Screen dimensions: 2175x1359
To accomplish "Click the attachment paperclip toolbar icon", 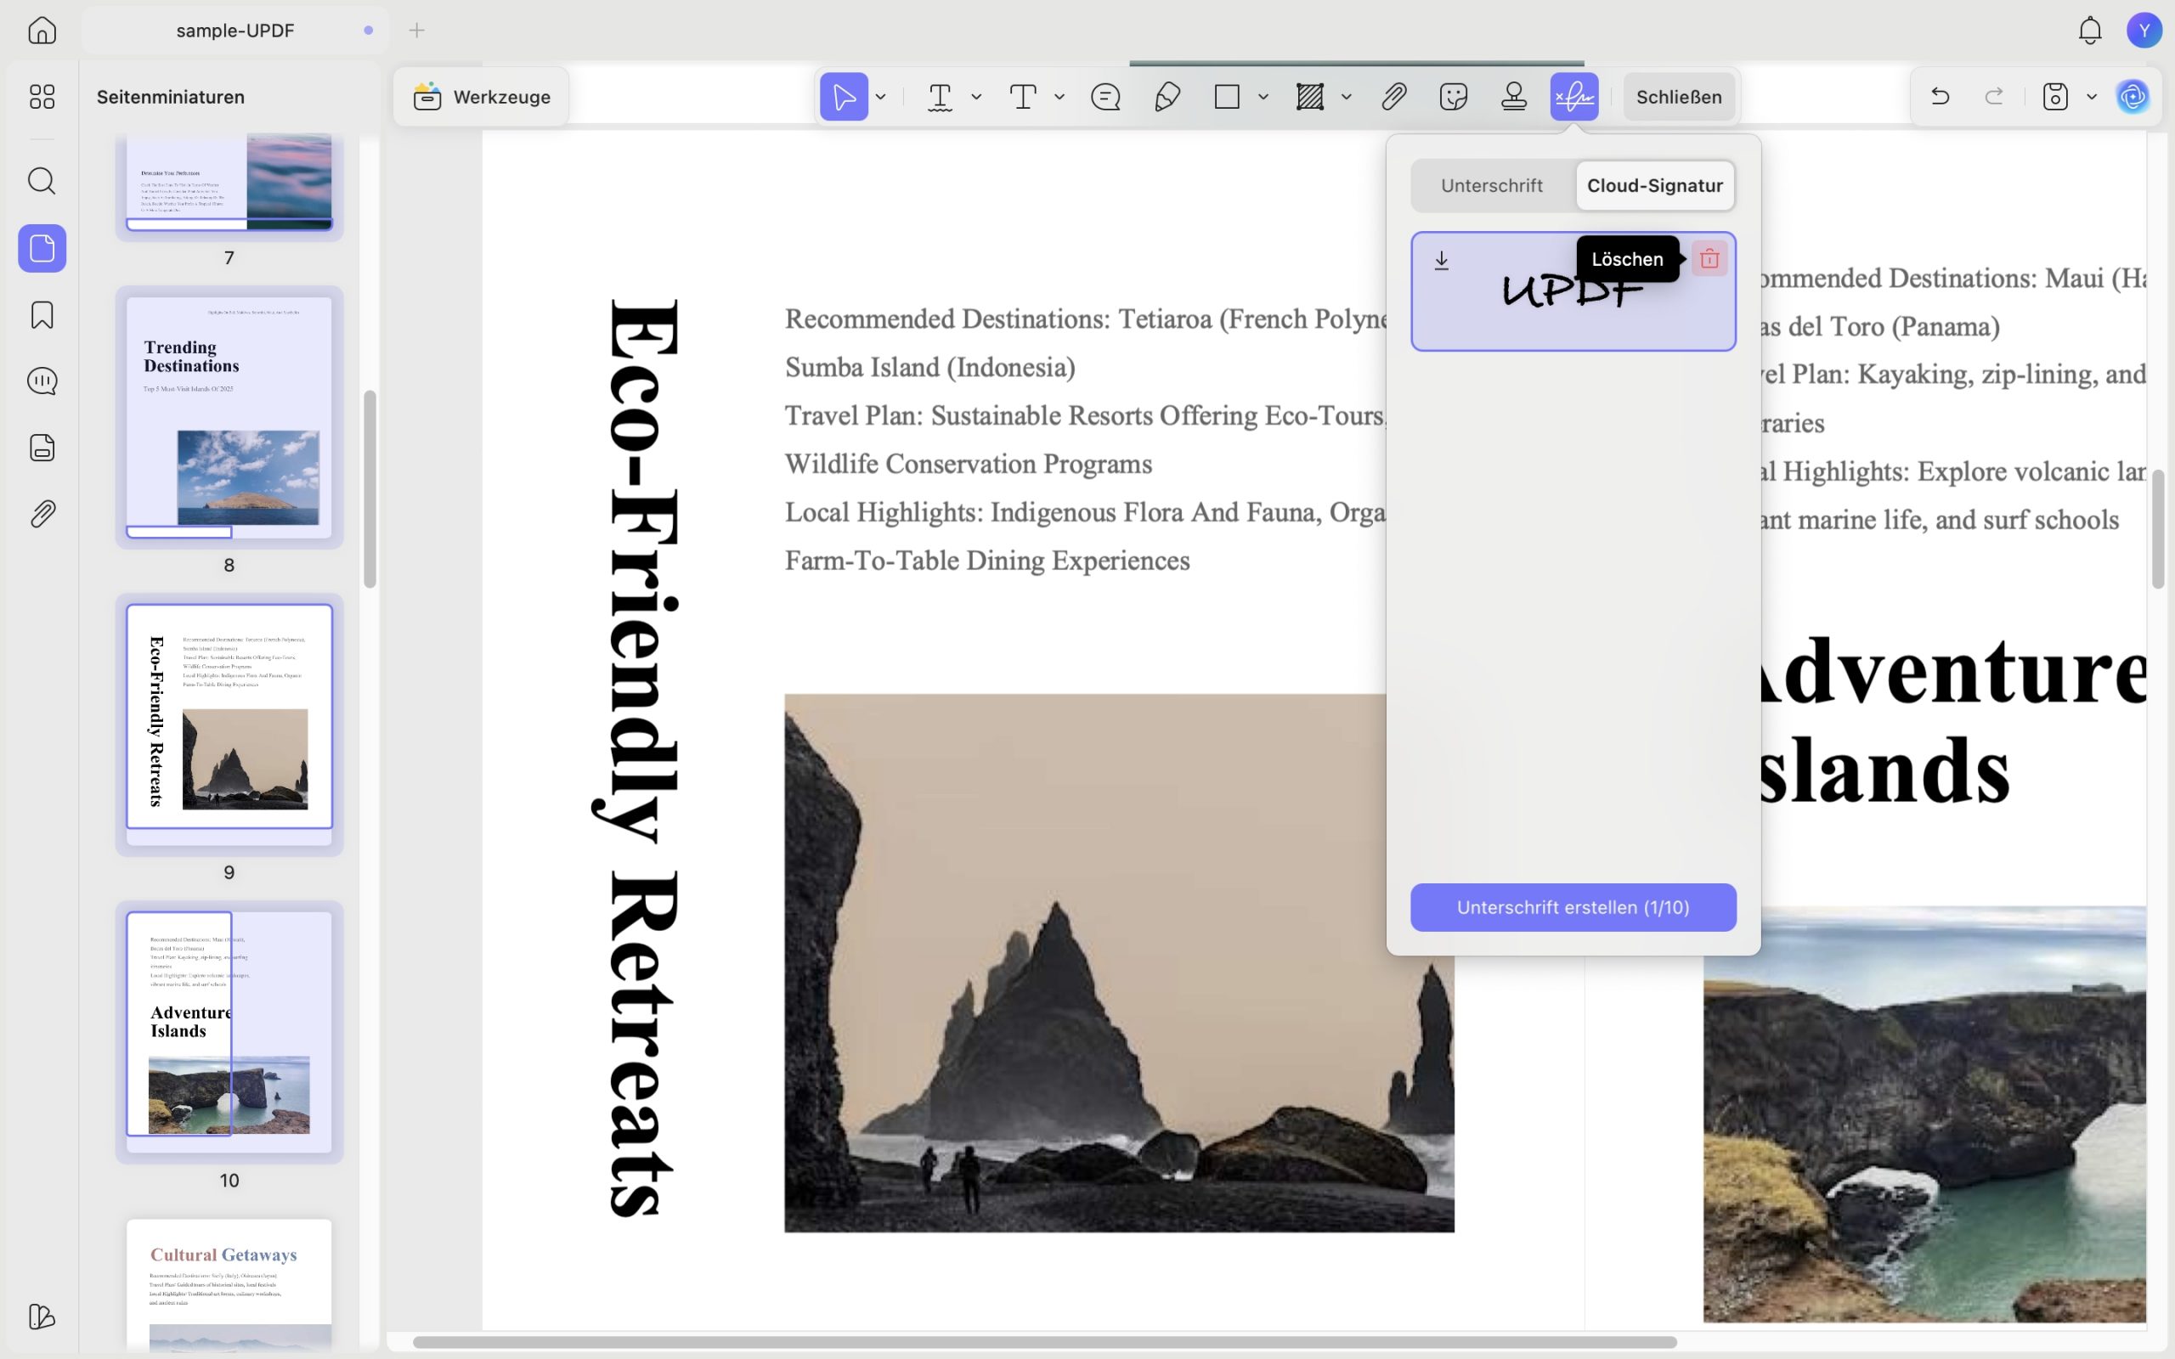I will [x=1393, y=96].
